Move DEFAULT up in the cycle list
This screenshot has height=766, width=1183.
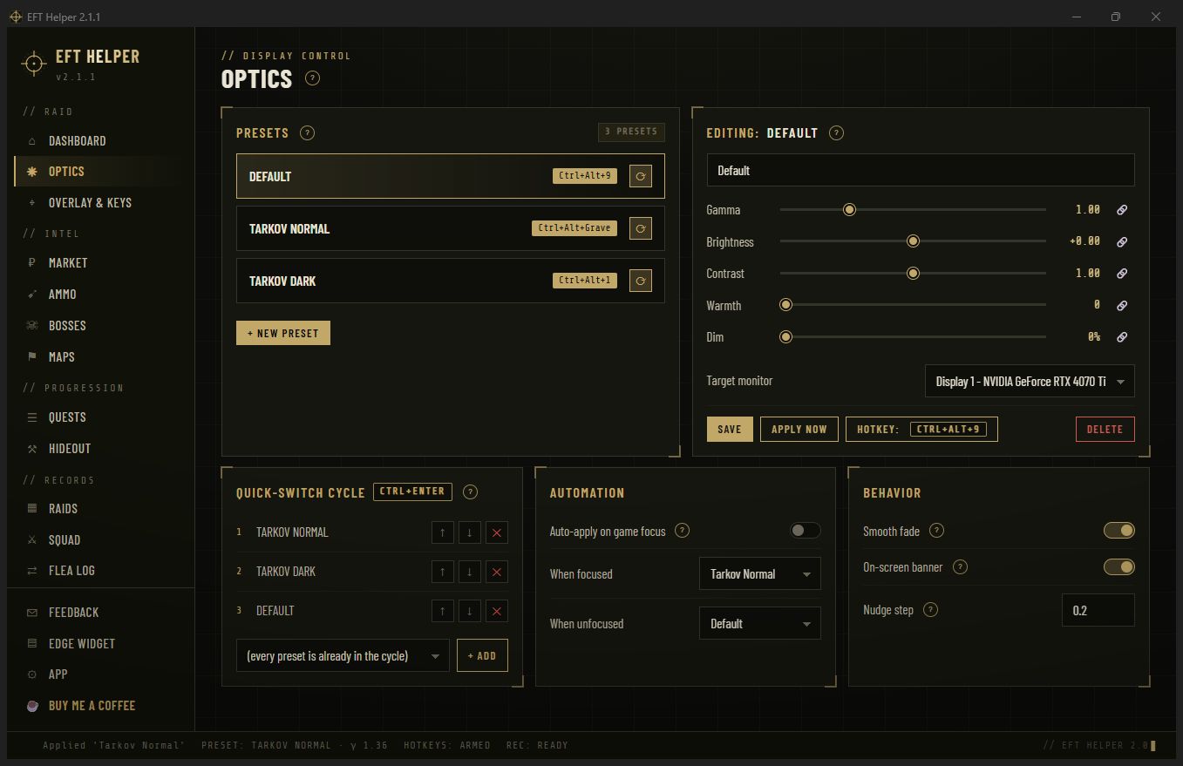click(x=443, y=611)
